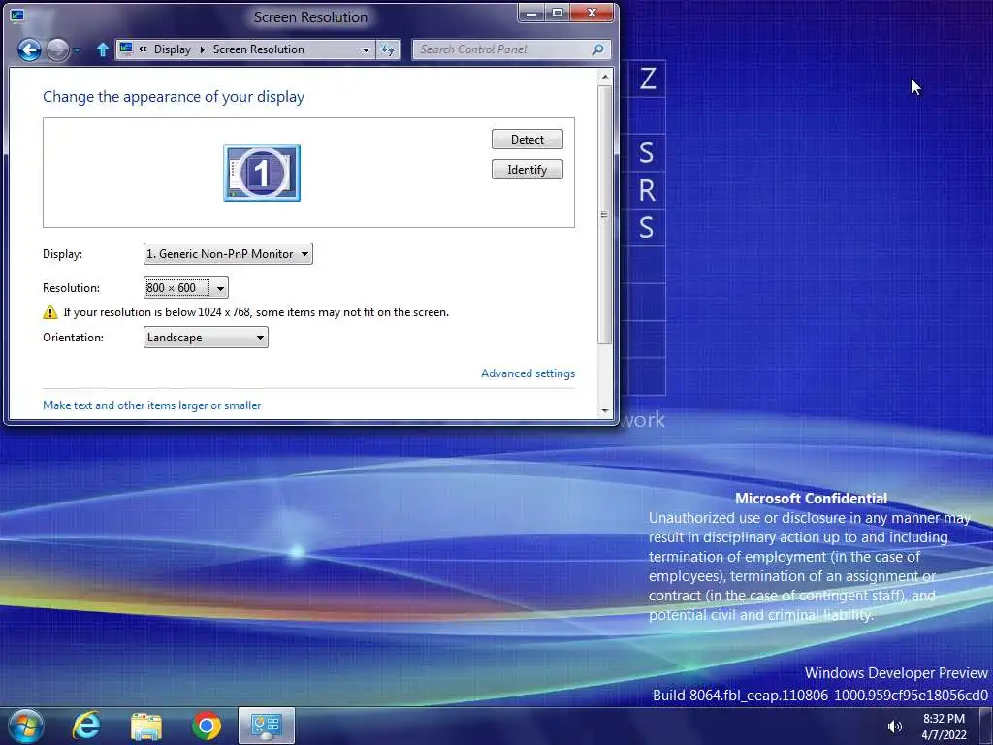This screenshot has height=745, width=993.
Task: Open the Display monitor dropdown
Action: (228, 253)
